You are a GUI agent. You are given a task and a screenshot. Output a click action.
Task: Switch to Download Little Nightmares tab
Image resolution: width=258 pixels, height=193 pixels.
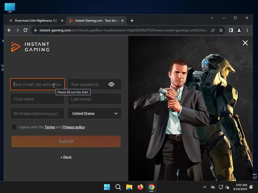coord(36,21)
